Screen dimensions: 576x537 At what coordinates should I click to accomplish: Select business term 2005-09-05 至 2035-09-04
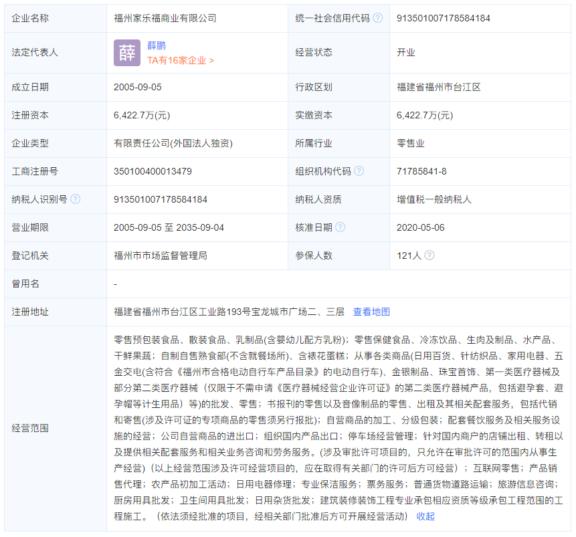click(x=169, y=227)
